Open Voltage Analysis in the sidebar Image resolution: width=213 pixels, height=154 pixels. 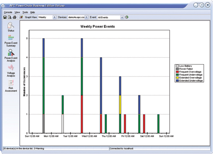(11, 71)
